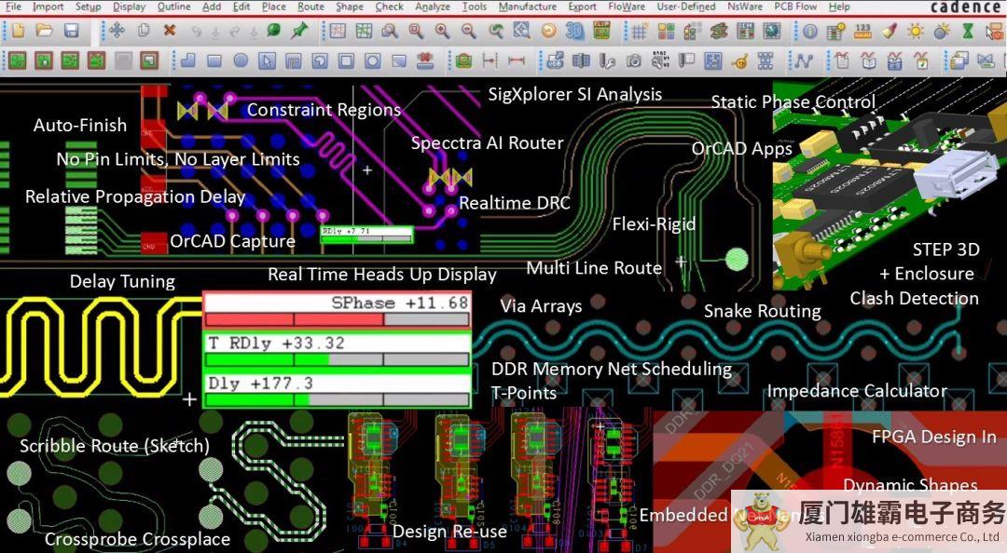Click the New file icon

click(19, 31)
